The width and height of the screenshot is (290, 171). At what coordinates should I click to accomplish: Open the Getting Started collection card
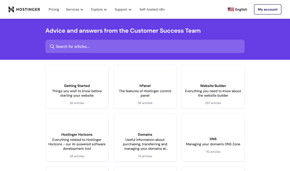tap(77, 87)
